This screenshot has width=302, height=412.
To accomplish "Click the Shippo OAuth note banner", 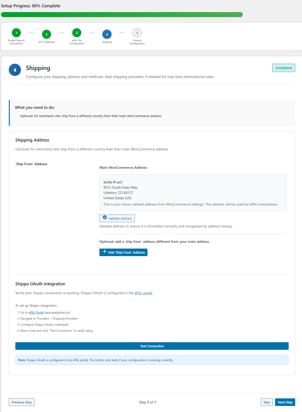I will point(152,360).
